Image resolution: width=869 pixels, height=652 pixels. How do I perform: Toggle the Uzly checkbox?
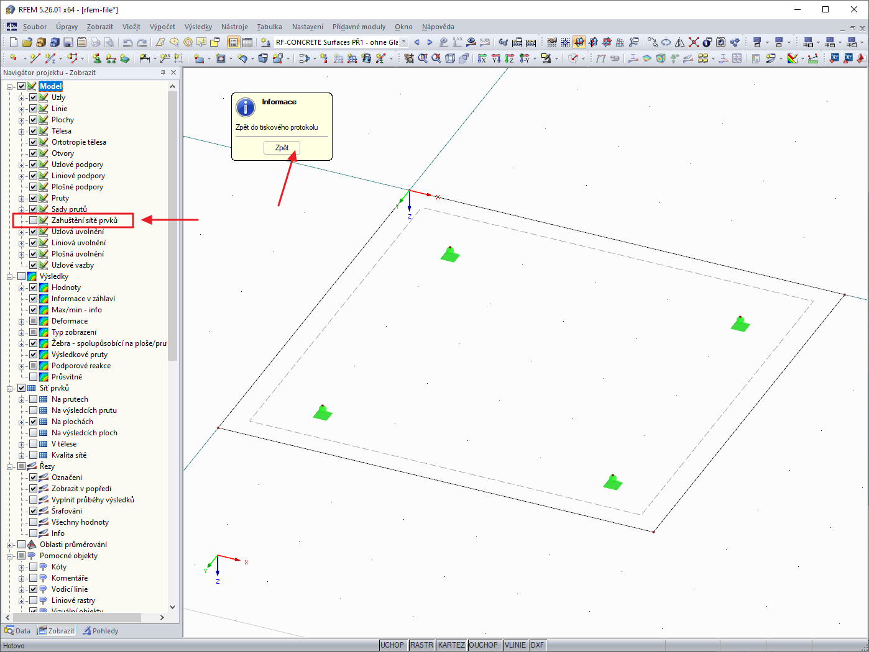34,97
